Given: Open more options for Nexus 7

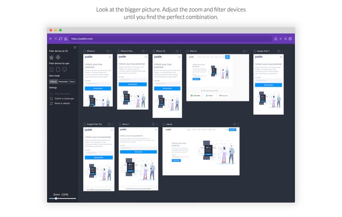Looking at the screenshot, I should 157,124.
